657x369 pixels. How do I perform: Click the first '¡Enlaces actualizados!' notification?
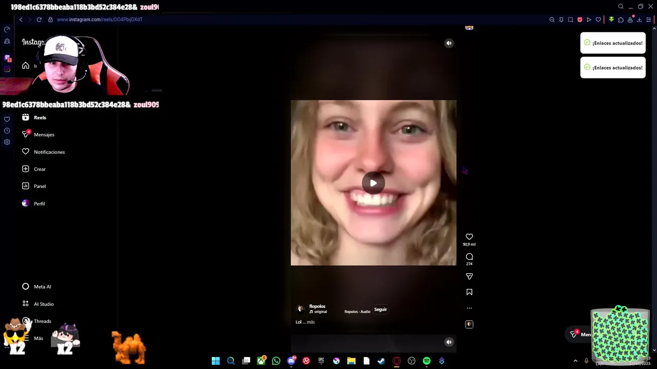[613, 43]
